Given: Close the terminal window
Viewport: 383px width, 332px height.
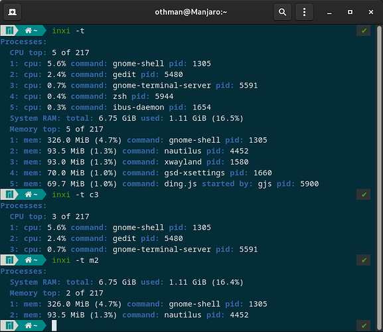Looking at the screenshot, I should 371,12.
